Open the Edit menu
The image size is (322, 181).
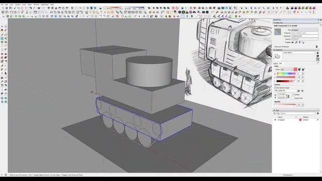[x=7, y=5]
